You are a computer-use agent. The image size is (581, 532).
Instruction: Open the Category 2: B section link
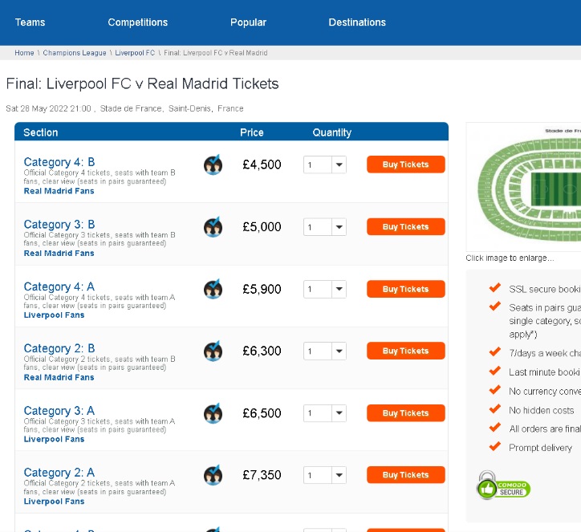pyautogui.click(x=59, y=348)
